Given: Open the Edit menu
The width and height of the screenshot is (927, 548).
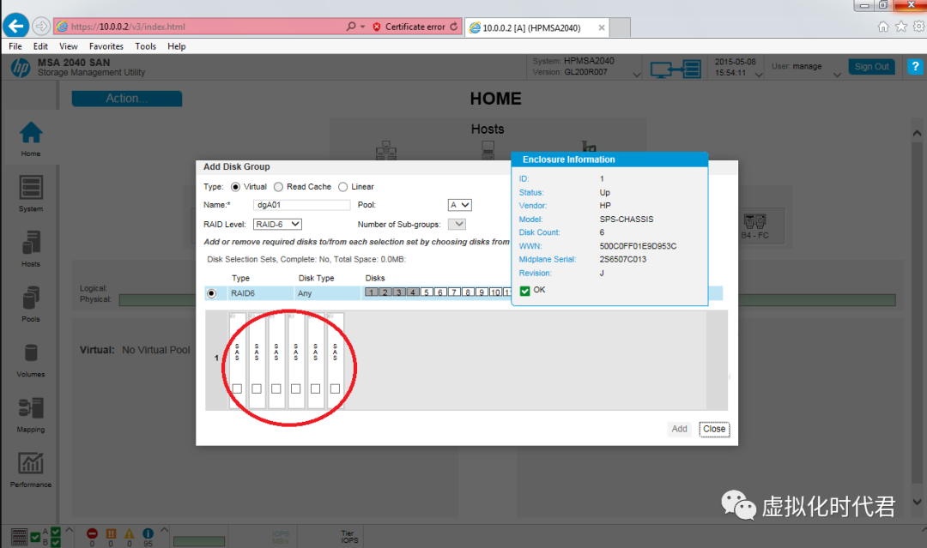Looking at the screenshot, I should click(x=41, y=46).
